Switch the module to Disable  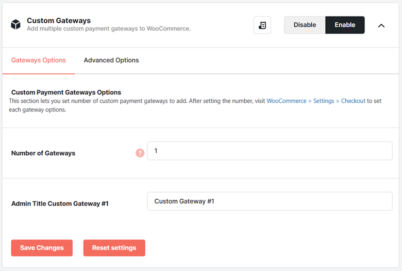coord(305,25)
